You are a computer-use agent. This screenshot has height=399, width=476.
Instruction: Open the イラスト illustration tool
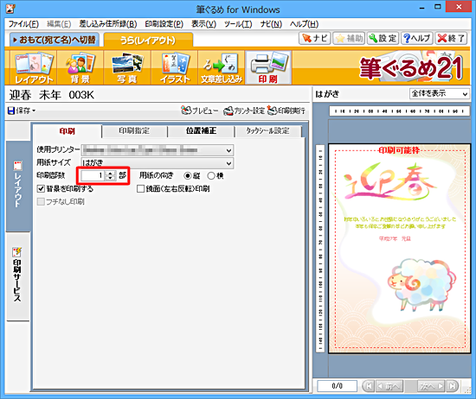tap(175, 67)
